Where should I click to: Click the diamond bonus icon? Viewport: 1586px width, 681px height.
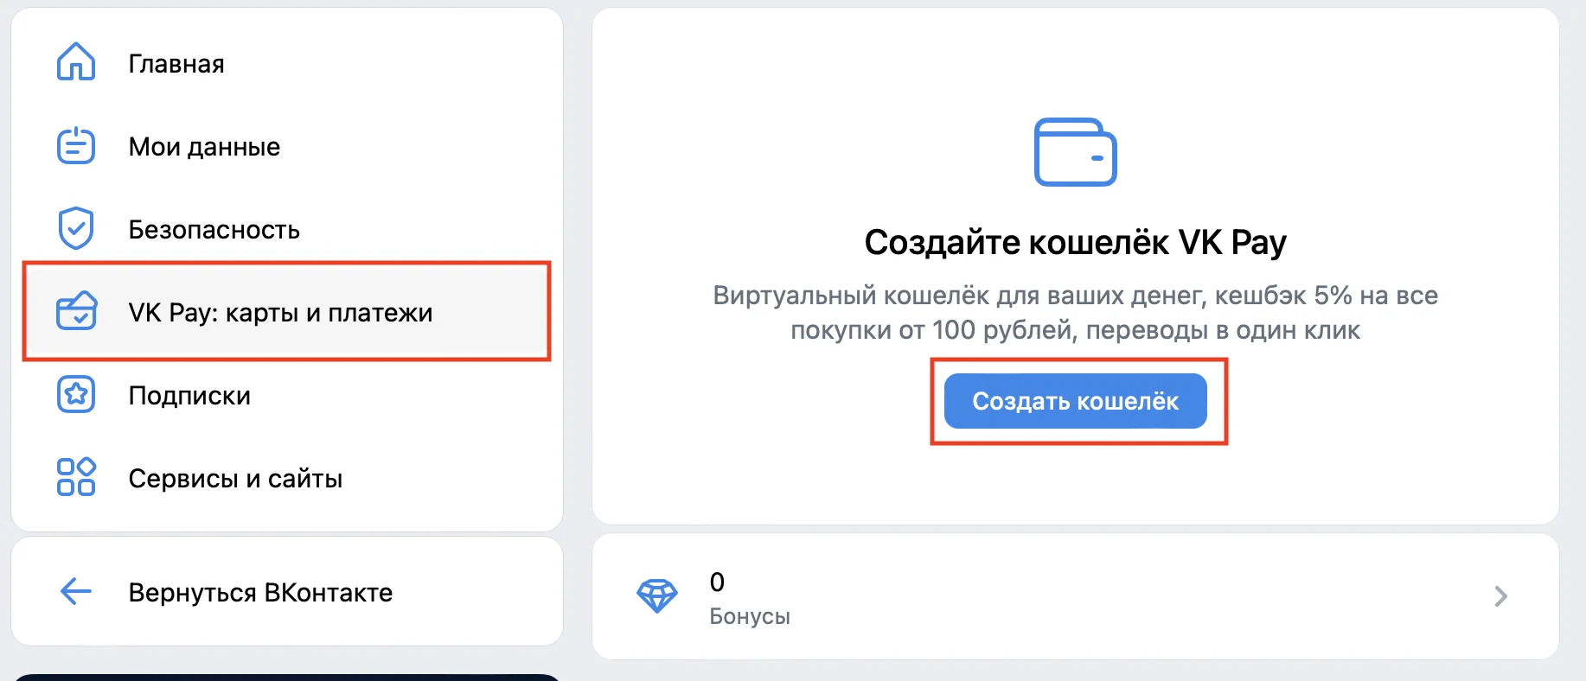point(657,596)
